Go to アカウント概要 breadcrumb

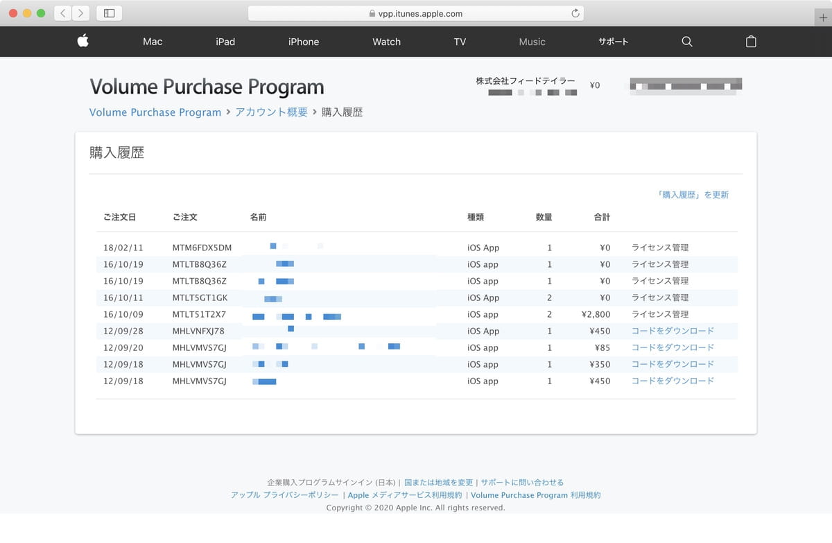(271, 112)
